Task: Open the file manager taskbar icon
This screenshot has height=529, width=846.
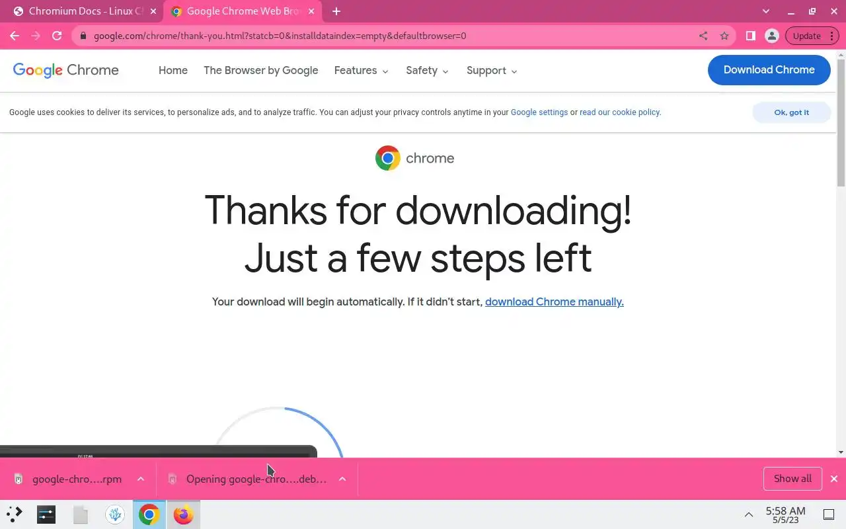Action: (x=81, y=514)
